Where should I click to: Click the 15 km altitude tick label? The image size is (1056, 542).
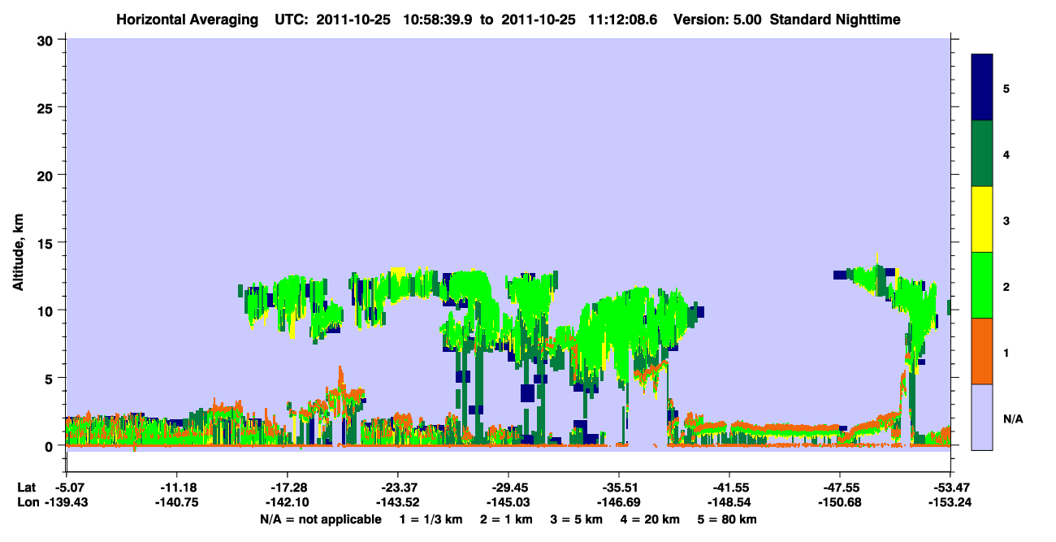click(48, 243)
